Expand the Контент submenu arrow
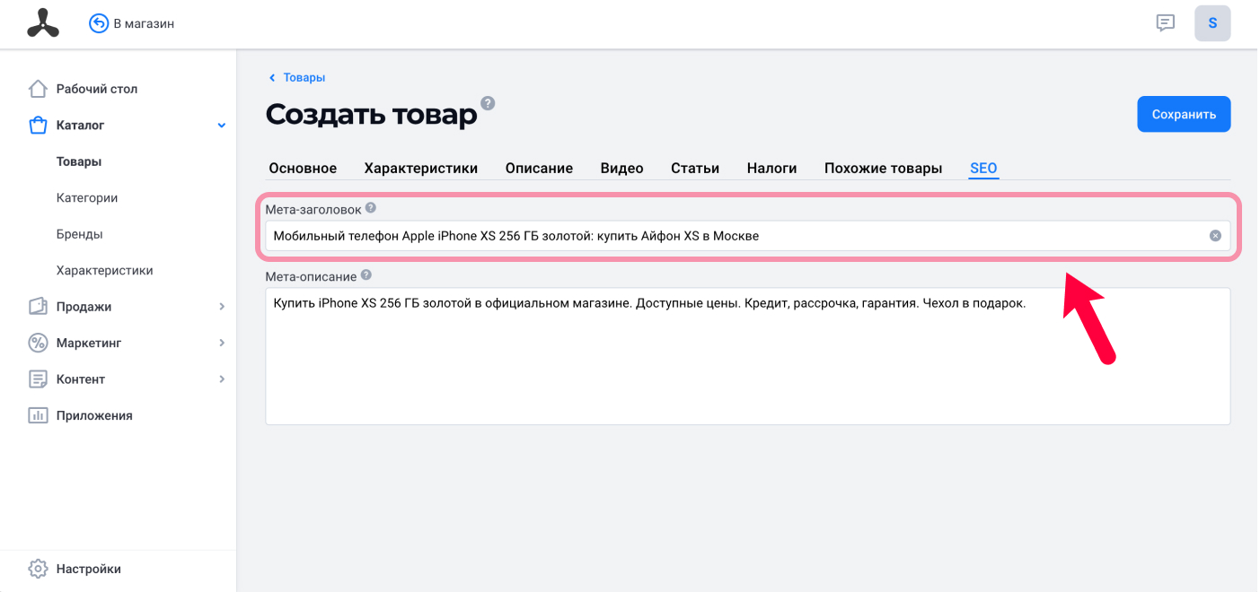The image size is (1260, 592). pos(222,379)
